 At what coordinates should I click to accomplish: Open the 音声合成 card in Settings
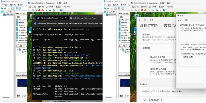pos(158,37)
